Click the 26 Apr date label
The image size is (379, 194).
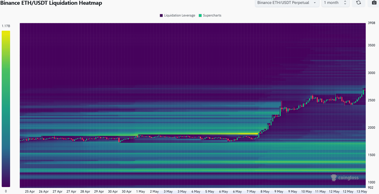click(44, 191)
